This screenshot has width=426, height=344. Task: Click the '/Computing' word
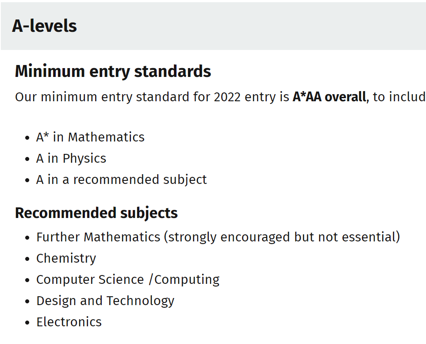point(184,279)
